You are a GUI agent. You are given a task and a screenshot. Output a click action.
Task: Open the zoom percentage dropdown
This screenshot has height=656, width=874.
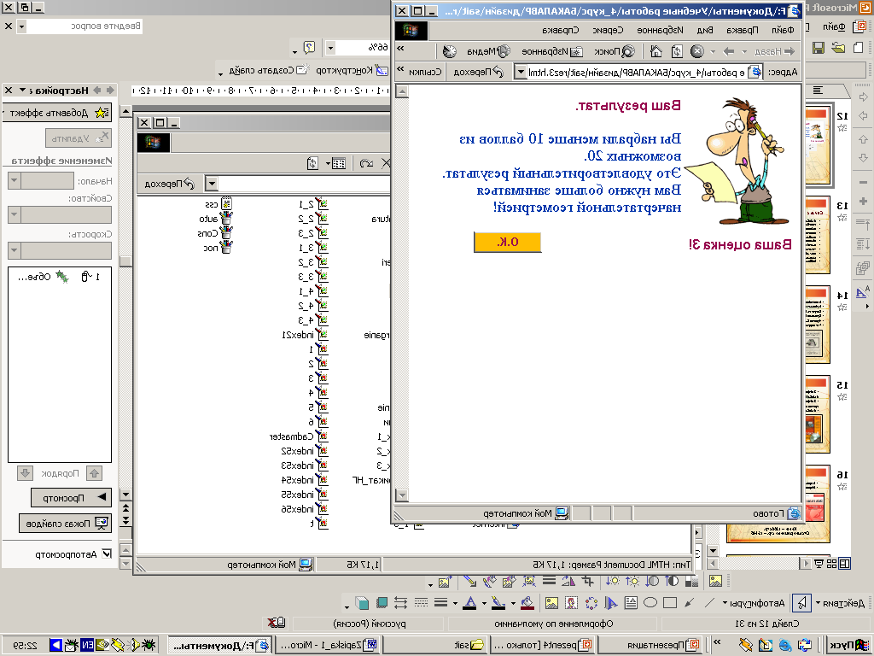tap(330, 48)
